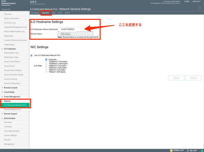
Task: Click Expand All in sidebar header
Action: pos(6,9)
